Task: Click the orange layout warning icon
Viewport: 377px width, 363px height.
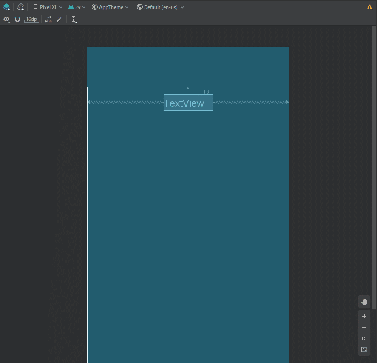Action: (x=369, y=7)
